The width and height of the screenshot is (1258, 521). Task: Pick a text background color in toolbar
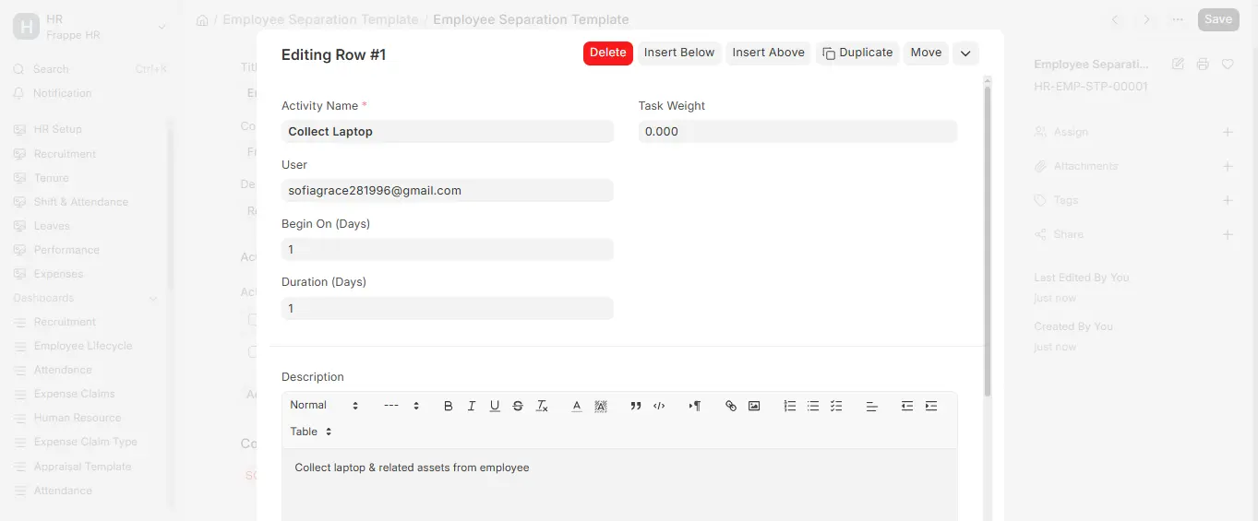click(x=601, y=406)
